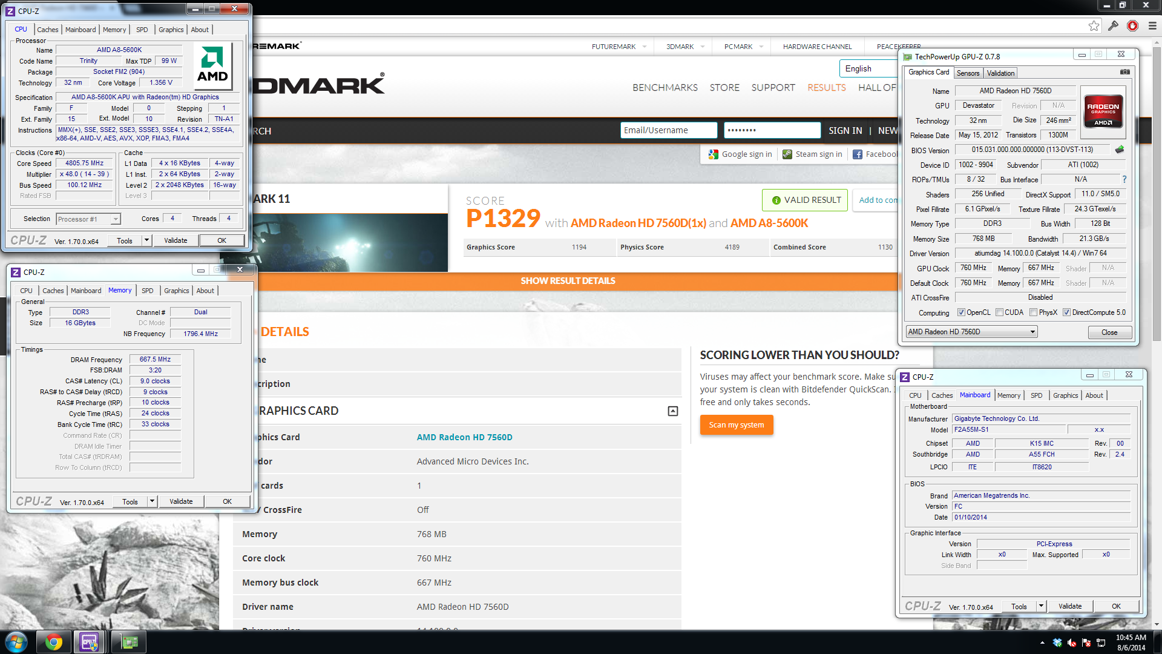Open the Sensors tab in GPU-Z
Viewport: 1162px width, 654px height.
point(968,73)
